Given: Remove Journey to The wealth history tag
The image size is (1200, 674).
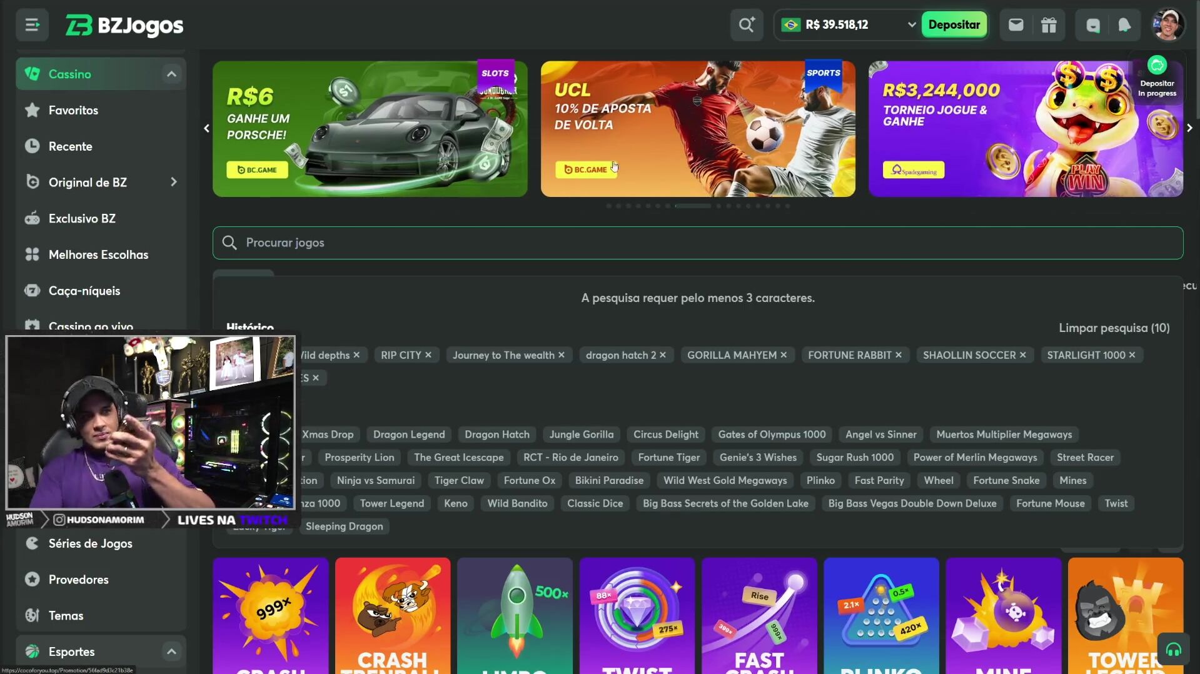Looking at the screenshot, I should point(562,355).
